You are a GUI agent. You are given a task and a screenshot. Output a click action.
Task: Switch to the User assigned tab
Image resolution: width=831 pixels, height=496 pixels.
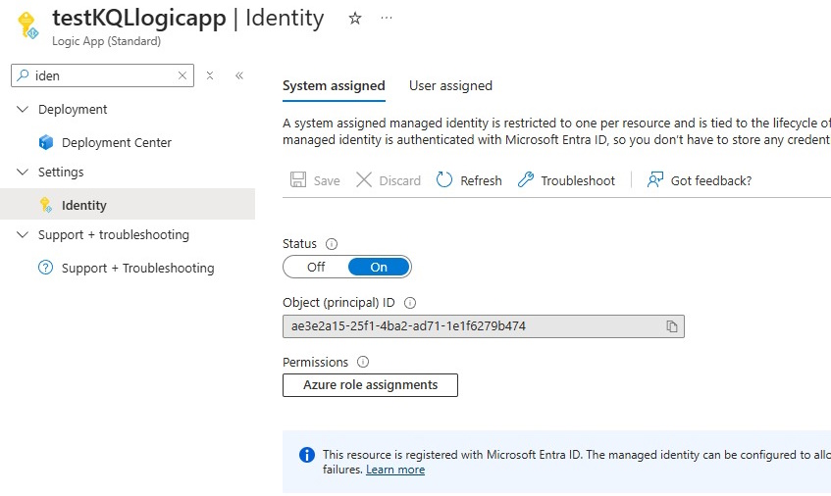[x=450, y=85]
